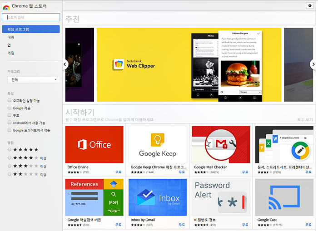Select two stars and up rating

click(10, 174)
